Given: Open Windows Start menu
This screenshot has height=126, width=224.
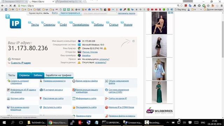Looking at the screenshot, I should [4, 122].
